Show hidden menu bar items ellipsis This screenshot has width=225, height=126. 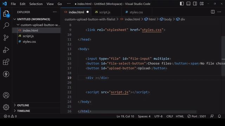coord(69,4)
